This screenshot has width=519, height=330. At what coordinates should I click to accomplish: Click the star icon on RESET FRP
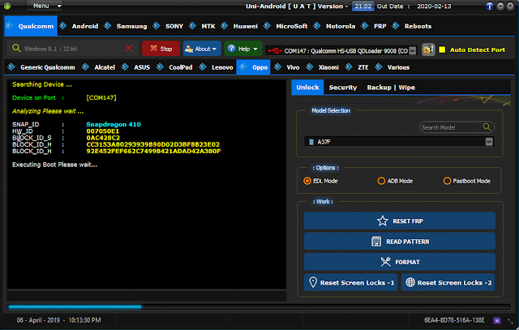382,221
